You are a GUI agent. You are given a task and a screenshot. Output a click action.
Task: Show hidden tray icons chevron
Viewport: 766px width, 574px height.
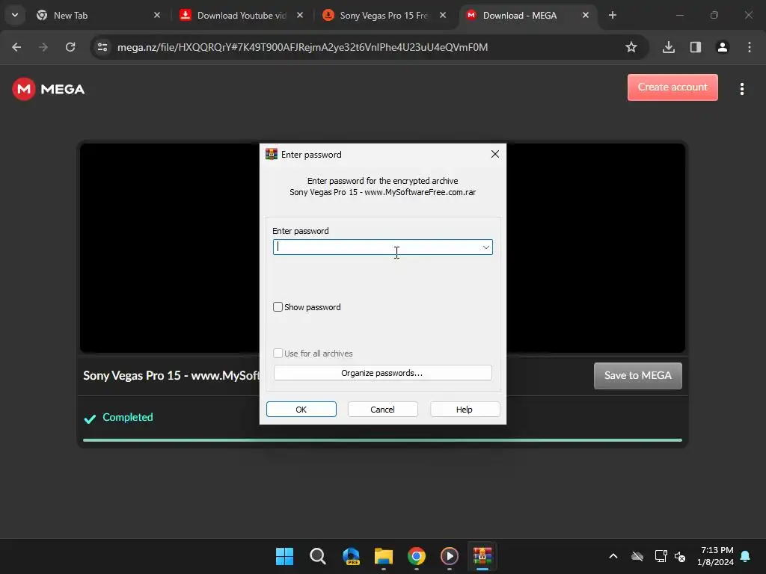[613, 556]
